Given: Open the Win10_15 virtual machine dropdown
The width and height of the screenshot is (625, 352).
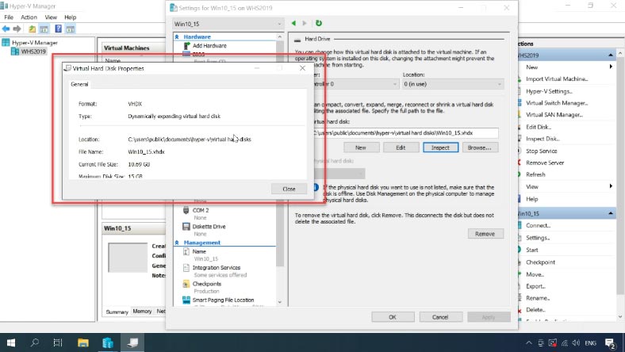Looking at the screenshot, I should tap(228, 24).
